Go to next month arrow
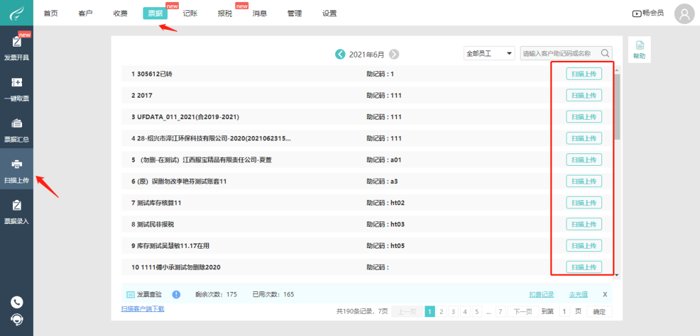The image size is (700, 336). pos(394,54)
